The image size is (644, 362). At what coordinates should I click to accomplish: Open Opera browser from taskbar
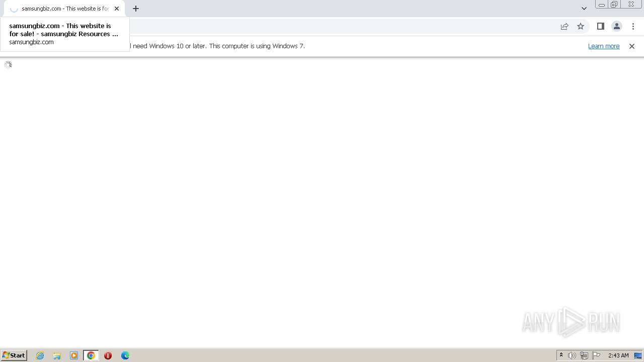(108, 355)
